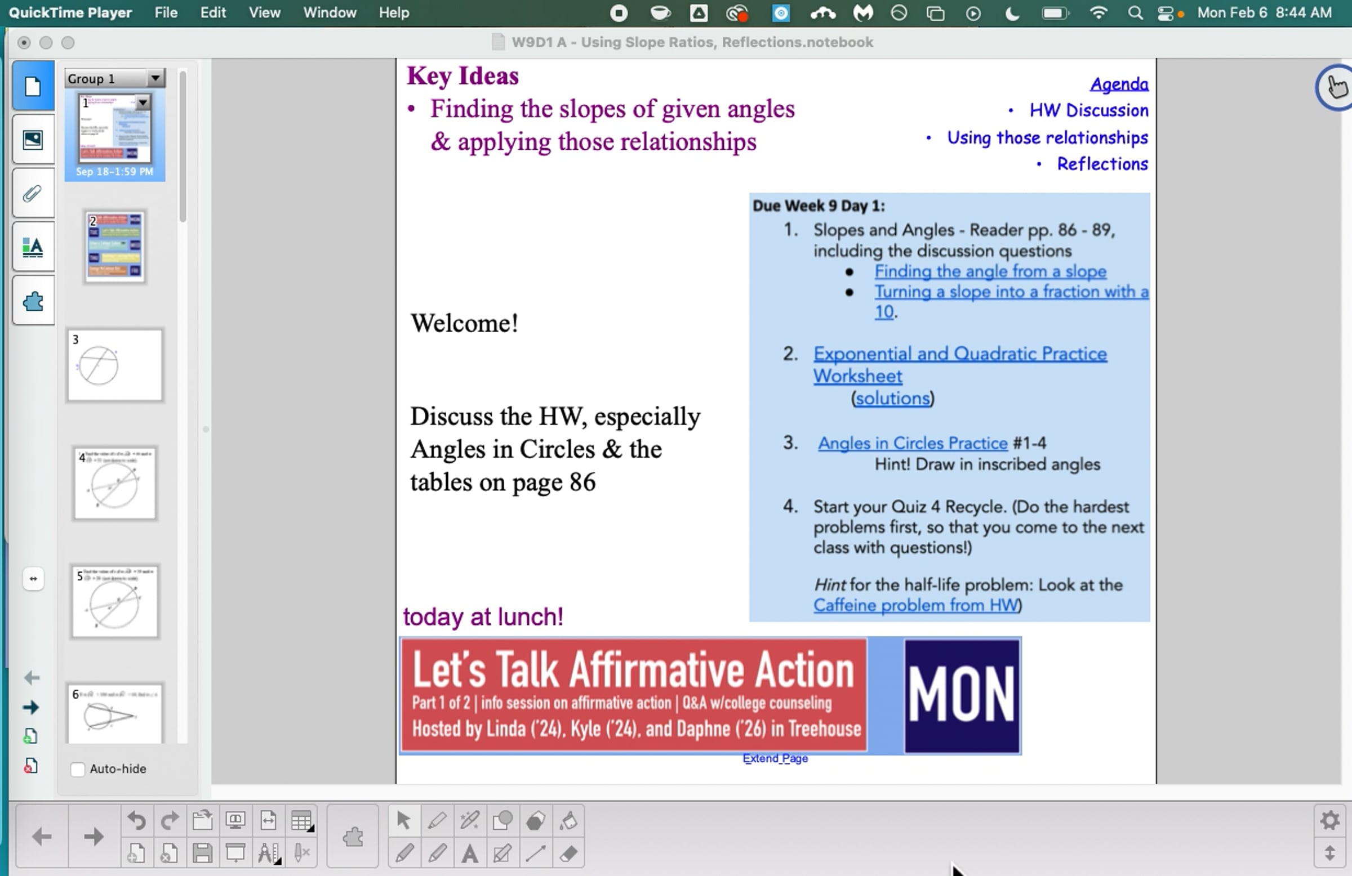1352x876 pixels.
Task: Open the Gallery sidebar tab
Action: pos(33,140)
